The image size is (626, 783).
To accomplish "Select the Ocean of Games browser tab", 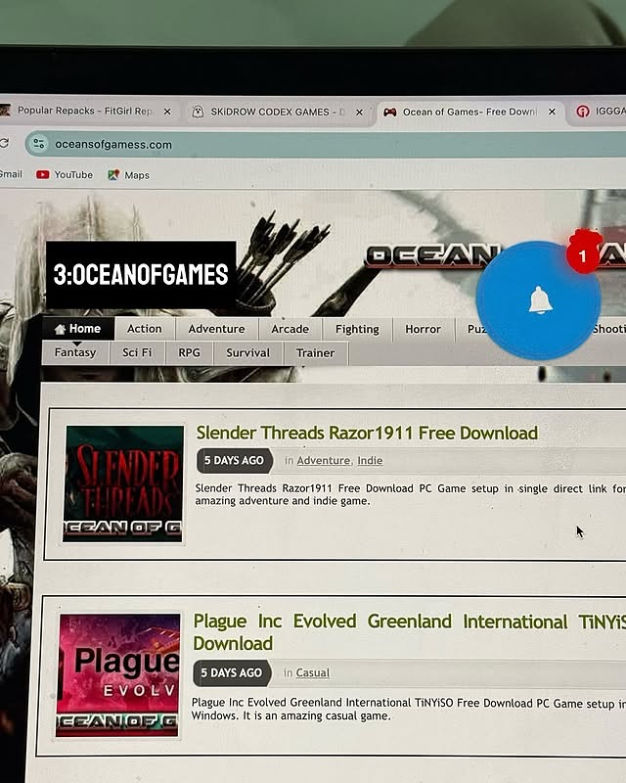I will point(469,112).
